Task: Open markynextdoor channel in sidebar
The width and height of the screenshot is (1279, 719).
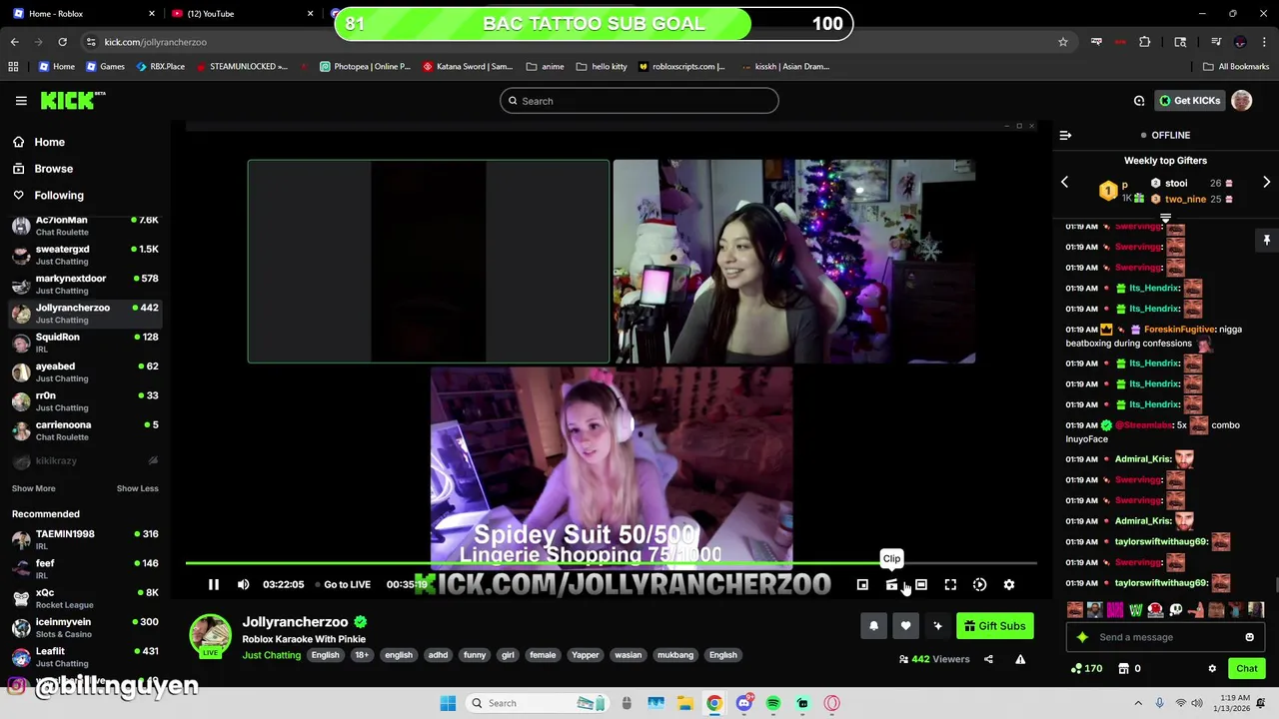Action: 85,285
